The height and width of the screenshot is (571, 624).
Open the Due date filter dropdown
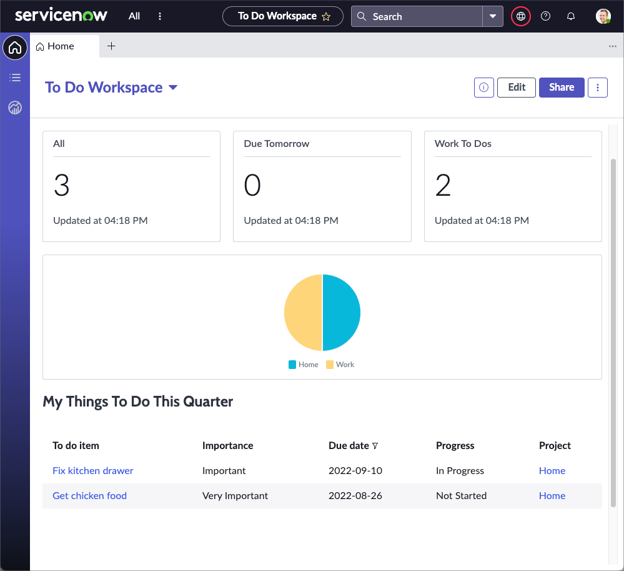375,446
